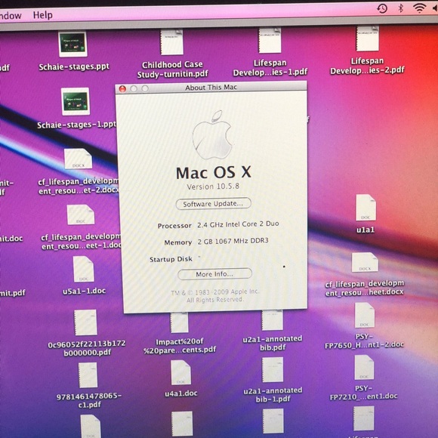This screenshot has height=438, width=438.
Task: Click the Software Update... button
Action: pyautogui.click(x=213, y=204)
